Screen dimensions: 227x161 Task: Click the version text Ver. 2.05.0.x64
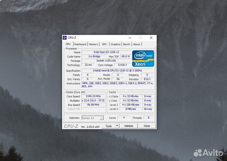[90, 127]
